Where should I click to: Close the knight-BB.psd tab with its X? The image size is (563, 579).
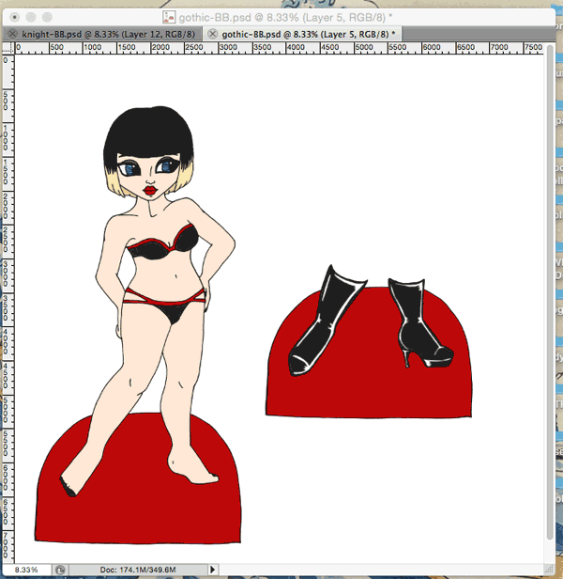coord(12,35)
